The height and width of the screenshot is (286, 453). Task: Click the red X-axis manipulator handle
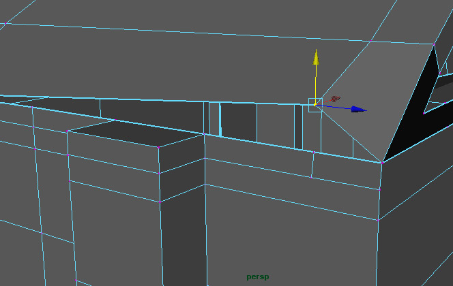(336, 99)
